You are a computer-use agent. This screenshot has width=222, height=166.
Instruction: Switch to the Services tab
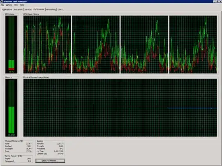click(x=28, y=9)
